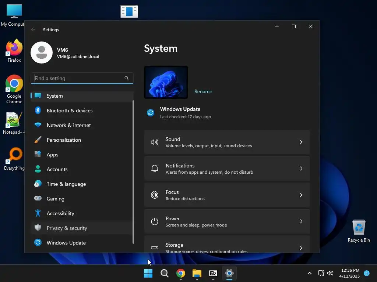Click the Rename link

point(203,91)
